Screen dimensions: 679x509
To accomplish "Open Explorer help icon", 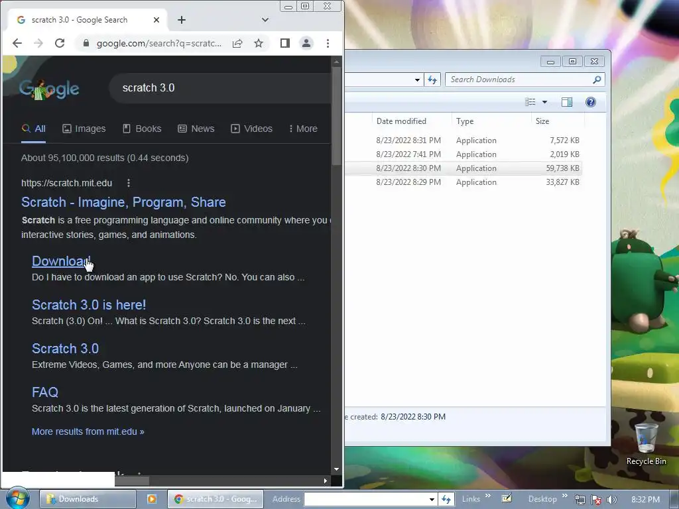I will click(591, 102).
